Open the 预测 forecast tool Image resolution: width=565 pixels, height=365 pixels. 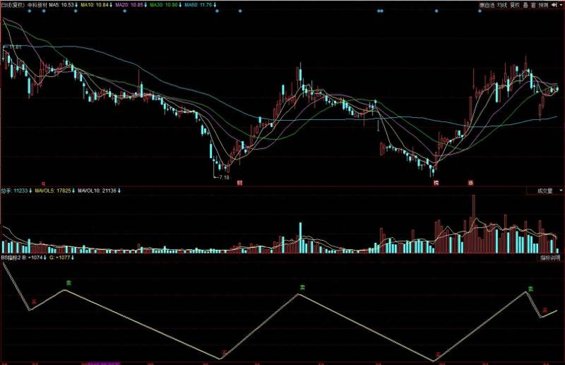(x=543, y=5)
